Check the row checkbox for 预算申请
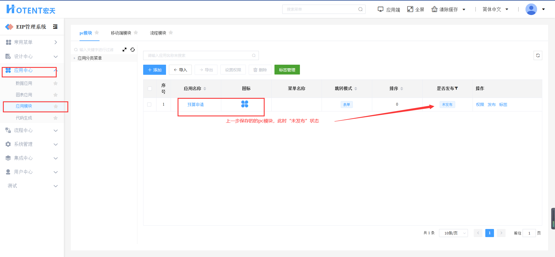555x257 pixels. (149, 105)
